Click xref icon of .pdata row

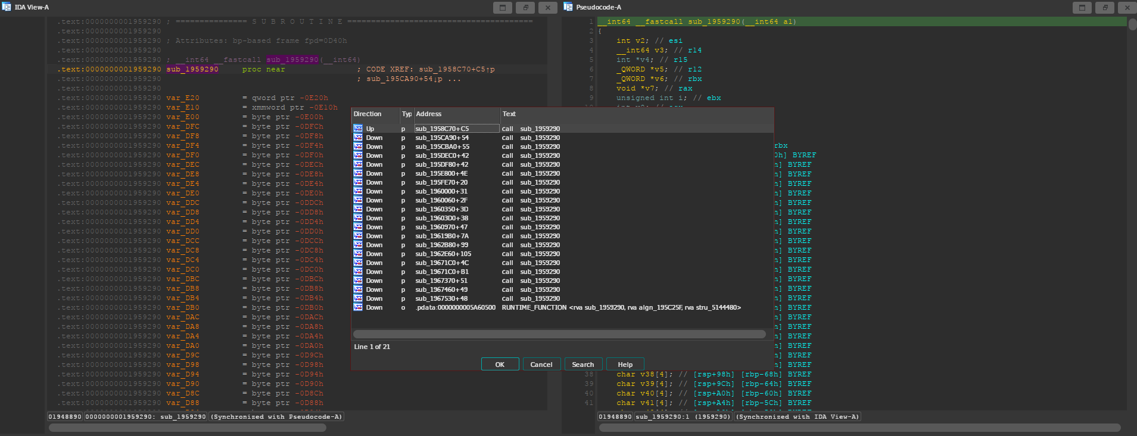click(x=358, y=307)
